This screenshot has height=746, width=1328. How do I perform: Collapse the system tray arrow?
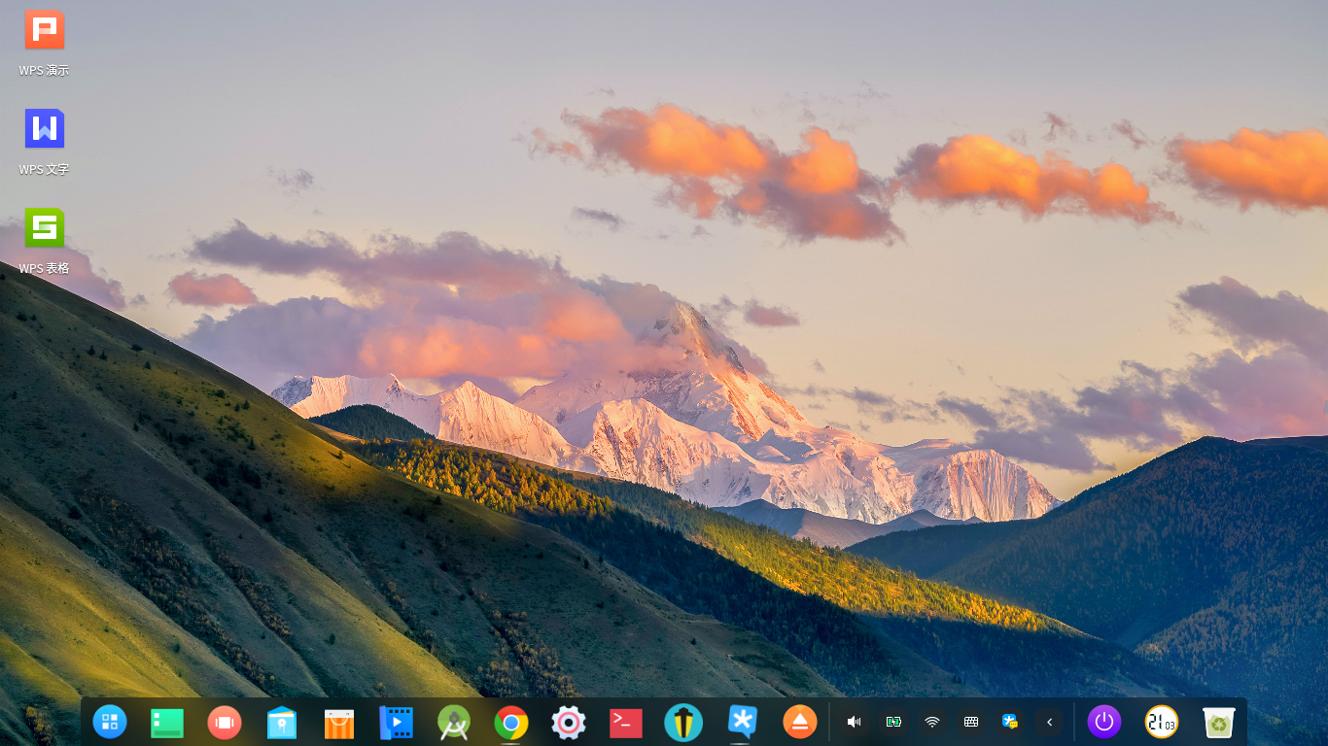[x=1049, y=722]
